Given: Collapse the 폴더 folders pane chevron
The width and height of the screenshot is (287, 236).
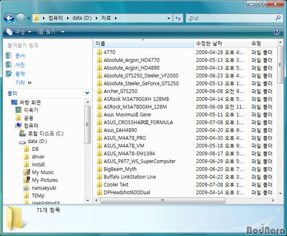Looking at the screenshot, I should [87, 93].
